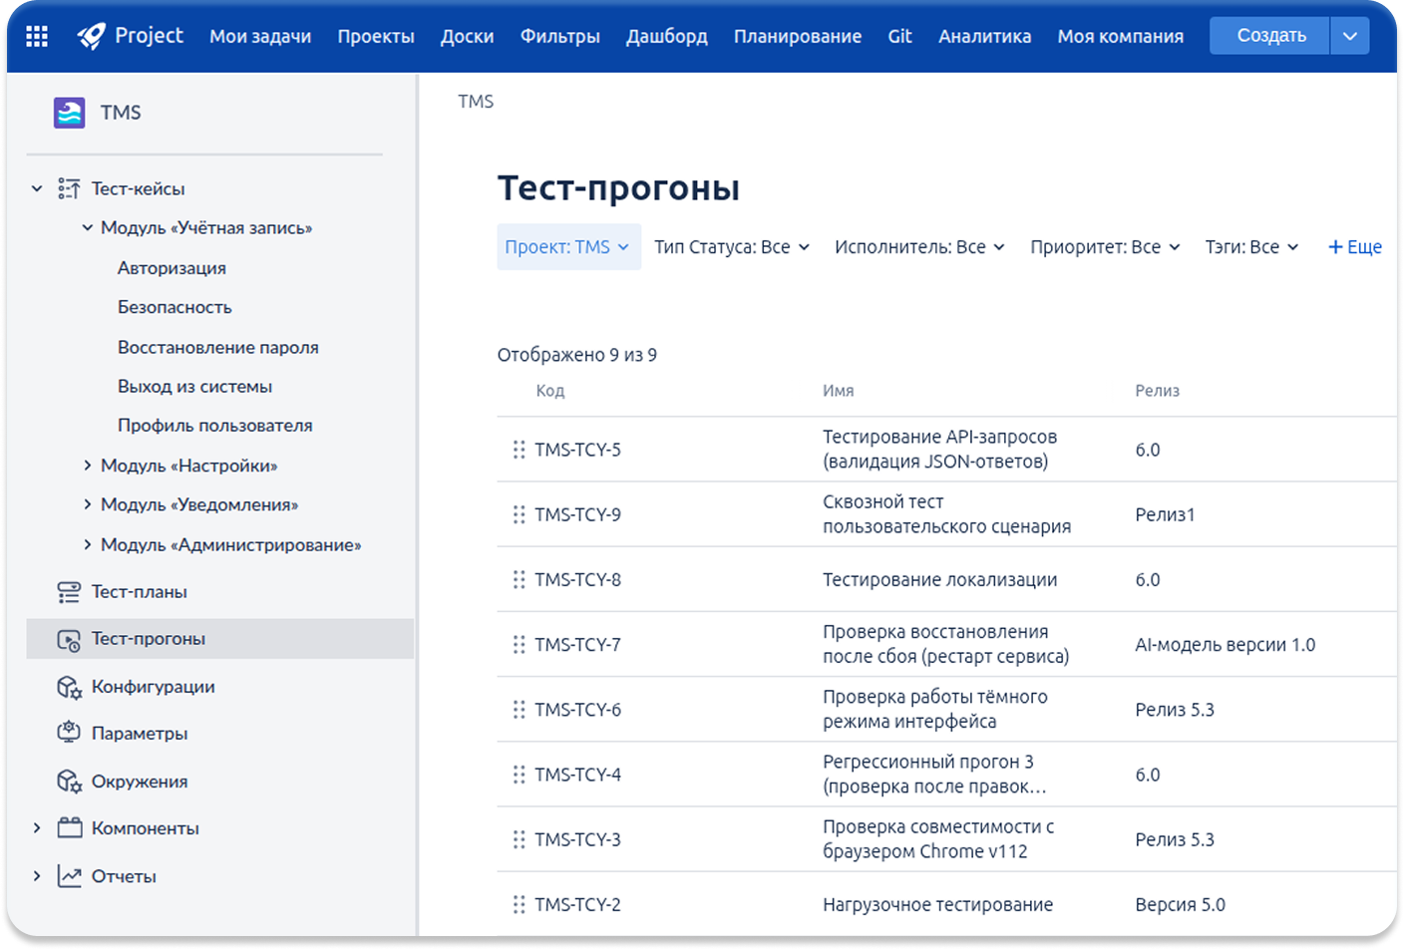
Task: Open the dropdown arrow beside Создать
Action: pyautogui.click(x=1349, y=36)
